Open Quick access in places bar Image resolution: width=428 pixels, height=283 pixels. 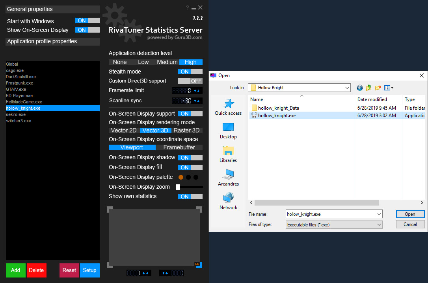click(x=228, y=107)
